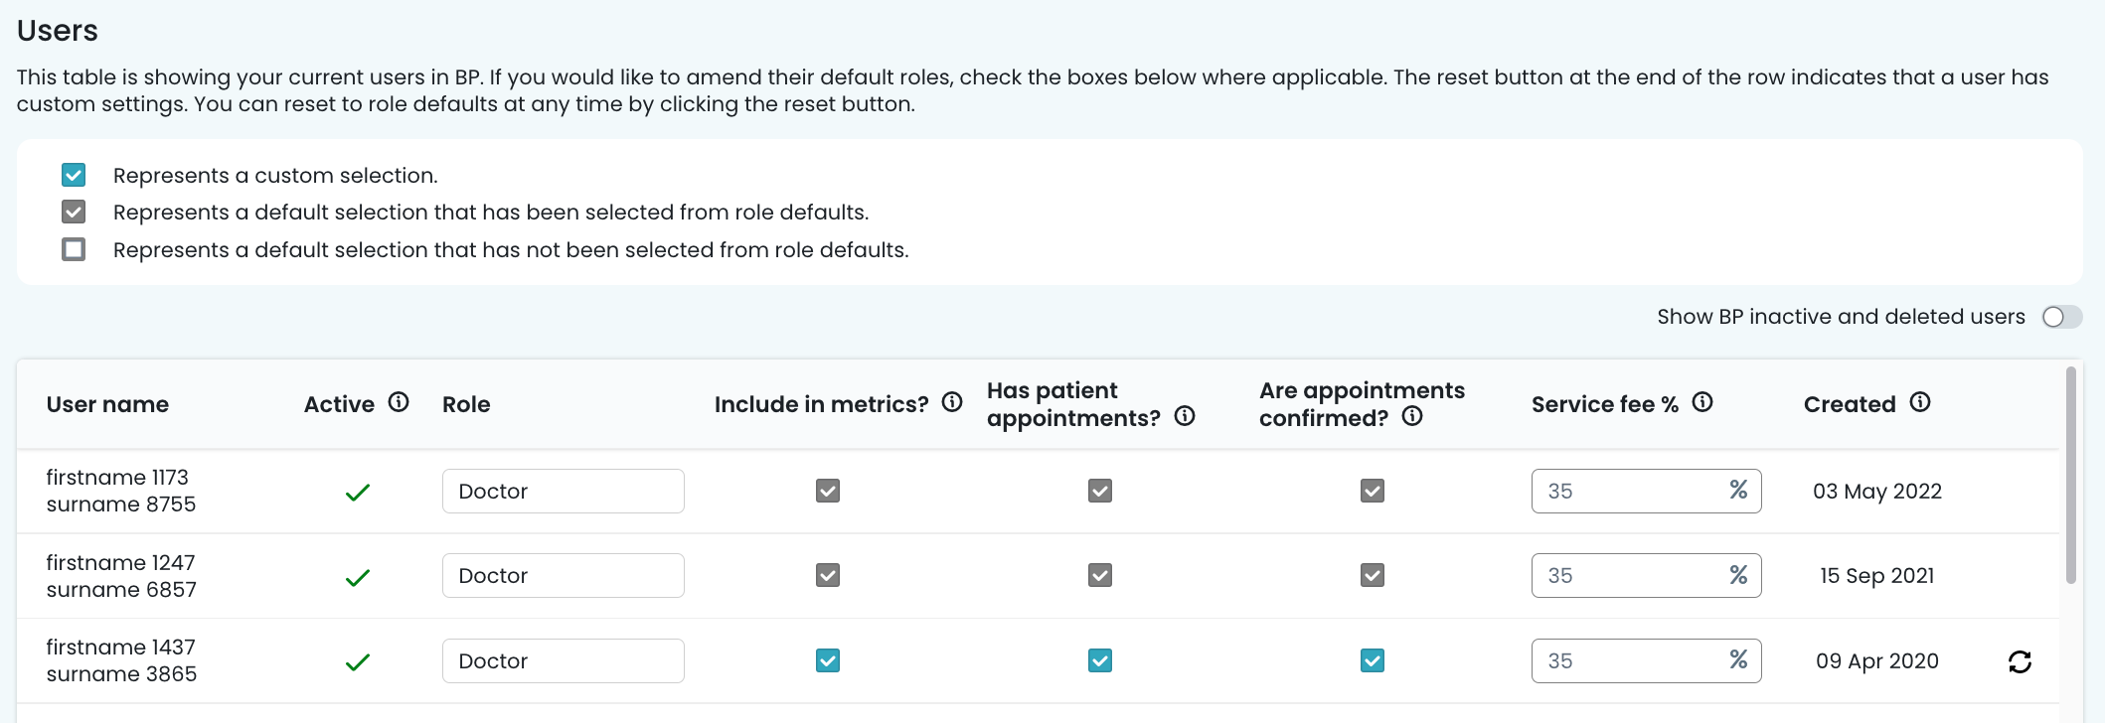Change the Role field for firstname 1247
Viewport: 2105px width, 723px height.
click(563, 575)
